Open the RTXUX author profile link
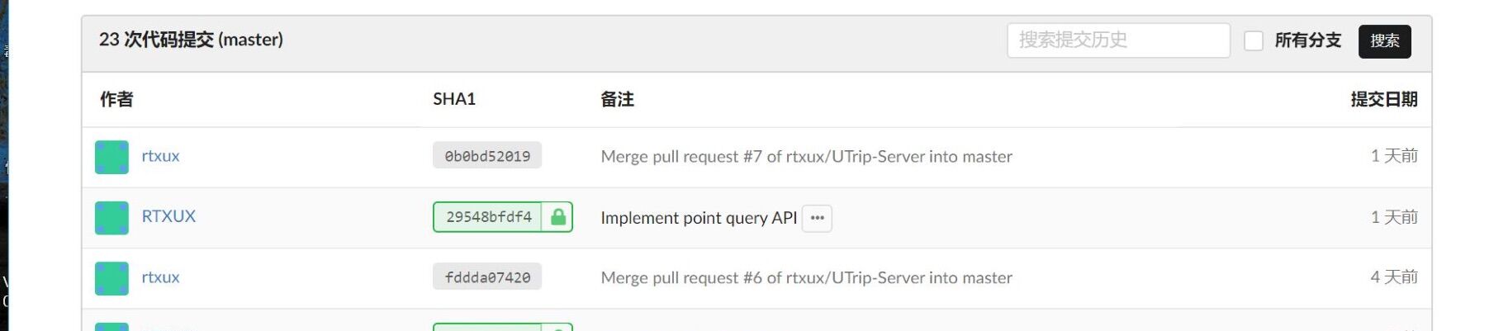Image resolution: width=1494 pixels, height=331 pixels. pos(168,216)
